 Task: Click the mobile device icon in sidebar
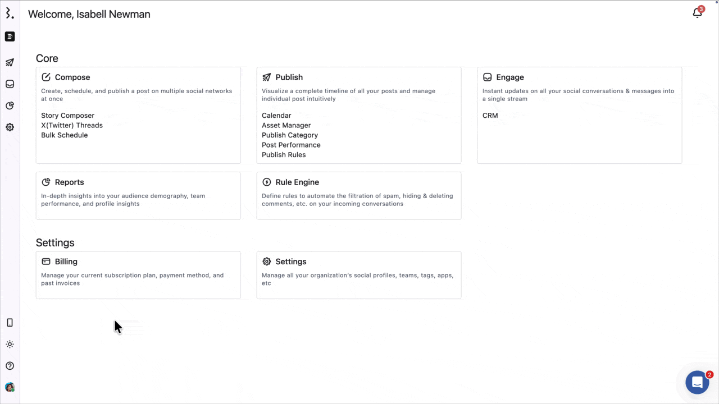point(10,323)
